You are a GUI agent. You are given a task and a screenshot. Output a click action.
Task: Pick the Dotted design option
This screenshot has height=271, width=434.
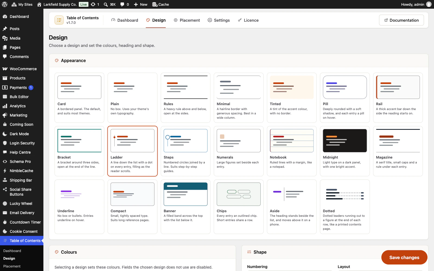coord(345,207)
